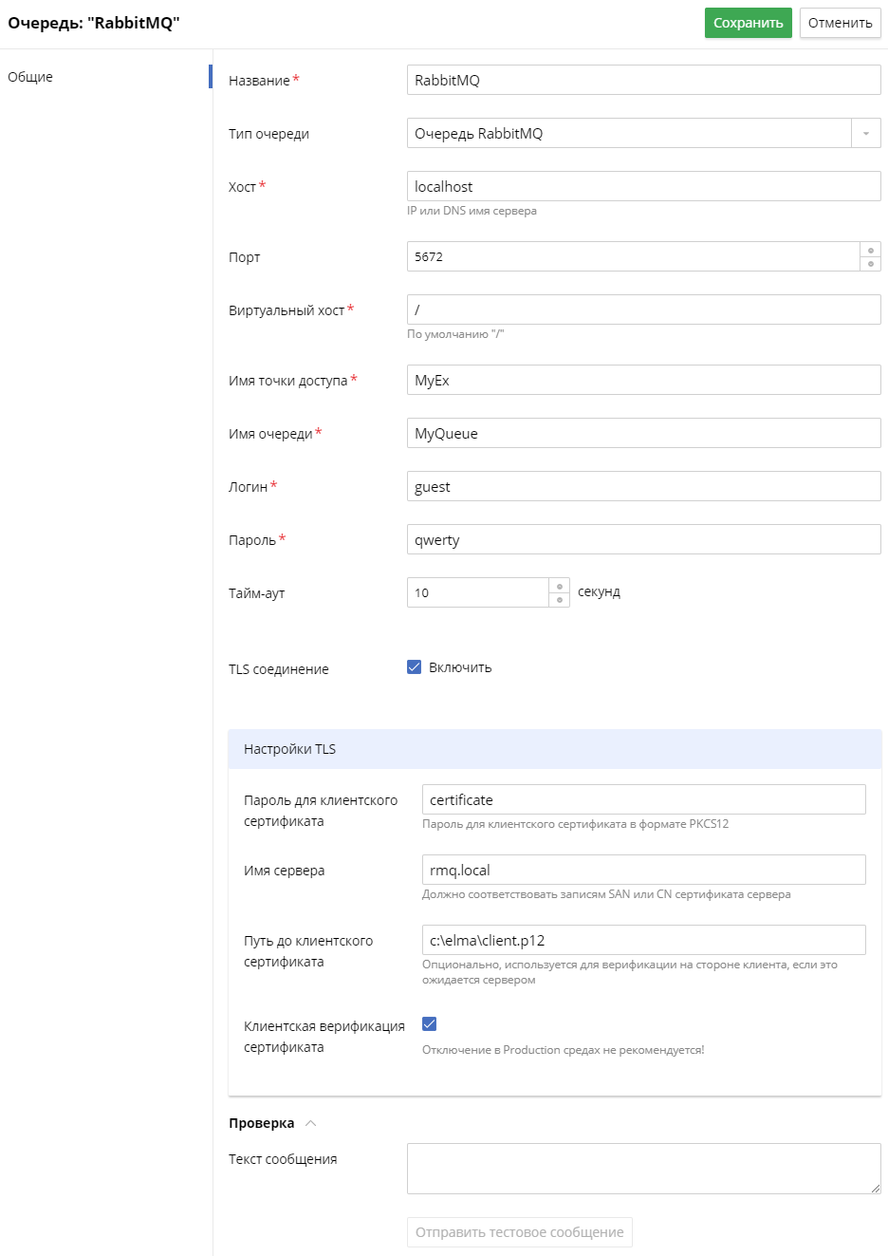Click the Production warning hint text
888x1256 pixels.
point(564,1050)
